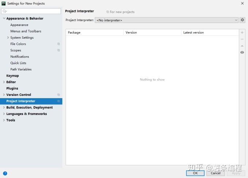Expand the Version Control section
248x178 pixels.
point(4,94)
